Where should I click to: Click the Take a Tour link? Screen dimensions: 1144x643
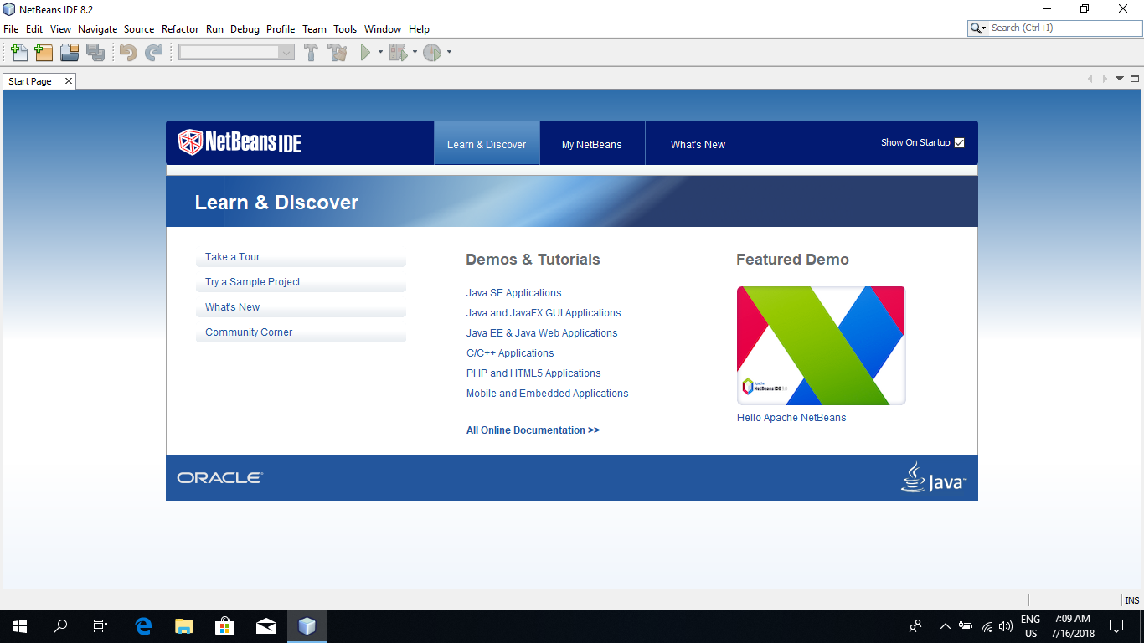coord(233,257)
